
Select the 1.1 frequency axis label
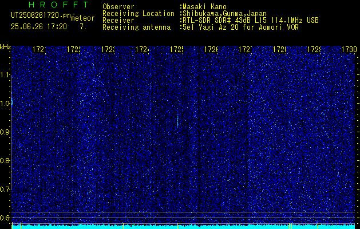coord(5,75)
